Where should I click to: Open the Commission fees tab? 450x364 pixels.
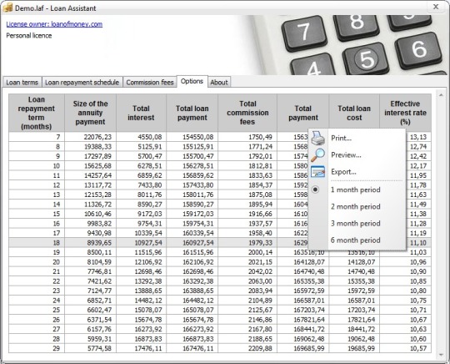tap(150, 82)
